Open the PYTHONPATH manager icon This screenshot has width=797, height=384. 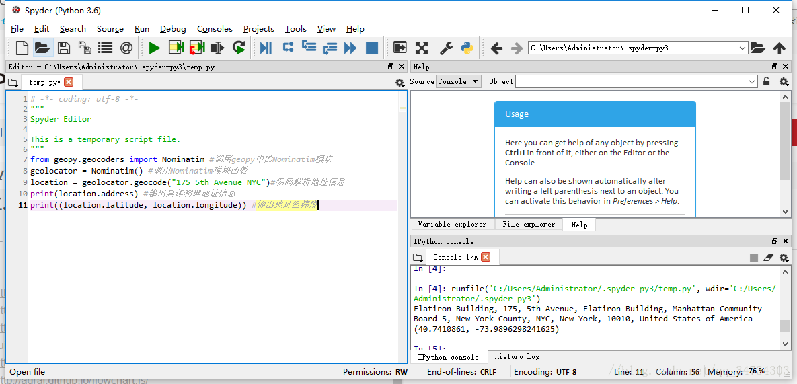point(467,48)
